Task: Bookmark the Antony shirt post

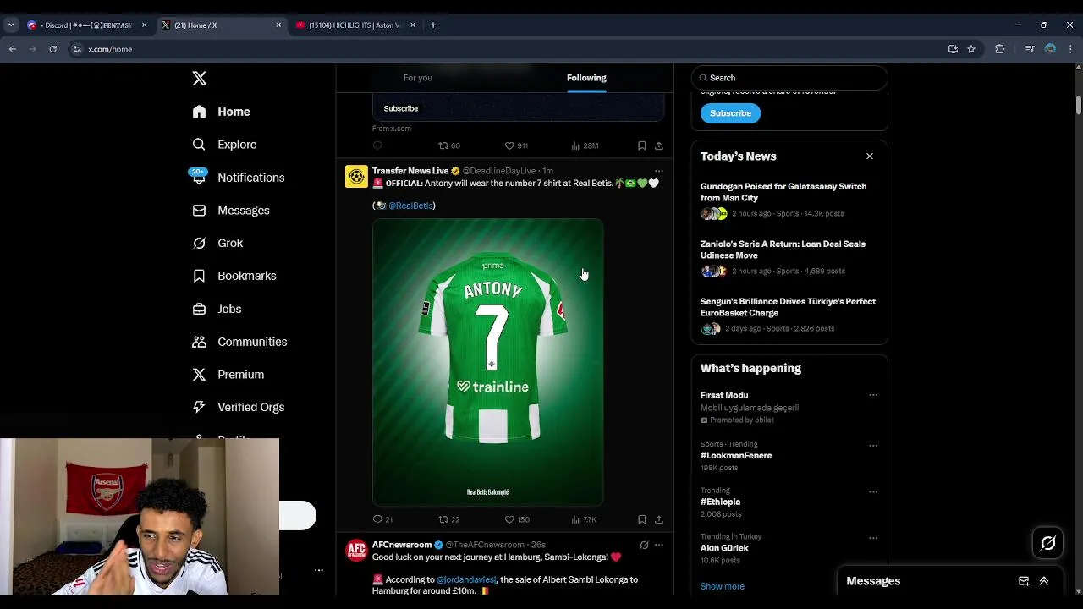Action: [642, 519]
